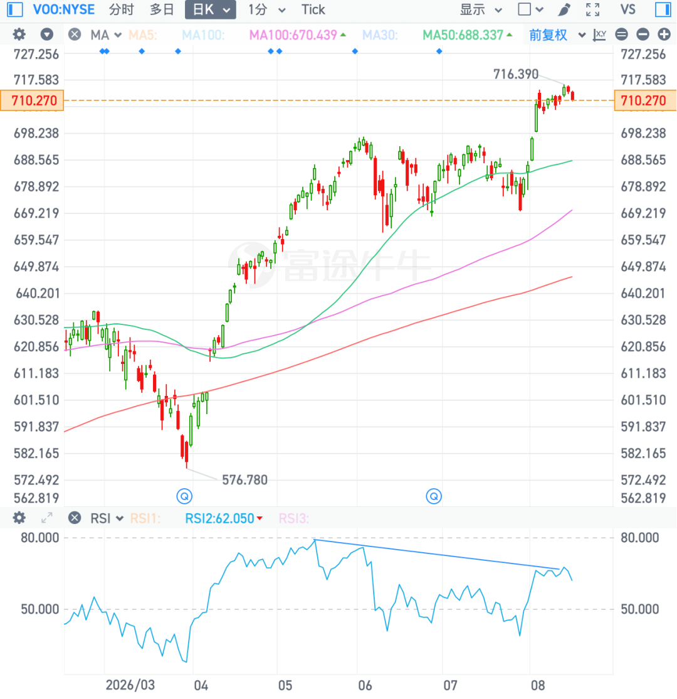Image resolution: width=677 pixels, height=699 pixels.
Task: Open the MA indicator type dropdown
Action: pyautogui.click(x=106, y=35)
